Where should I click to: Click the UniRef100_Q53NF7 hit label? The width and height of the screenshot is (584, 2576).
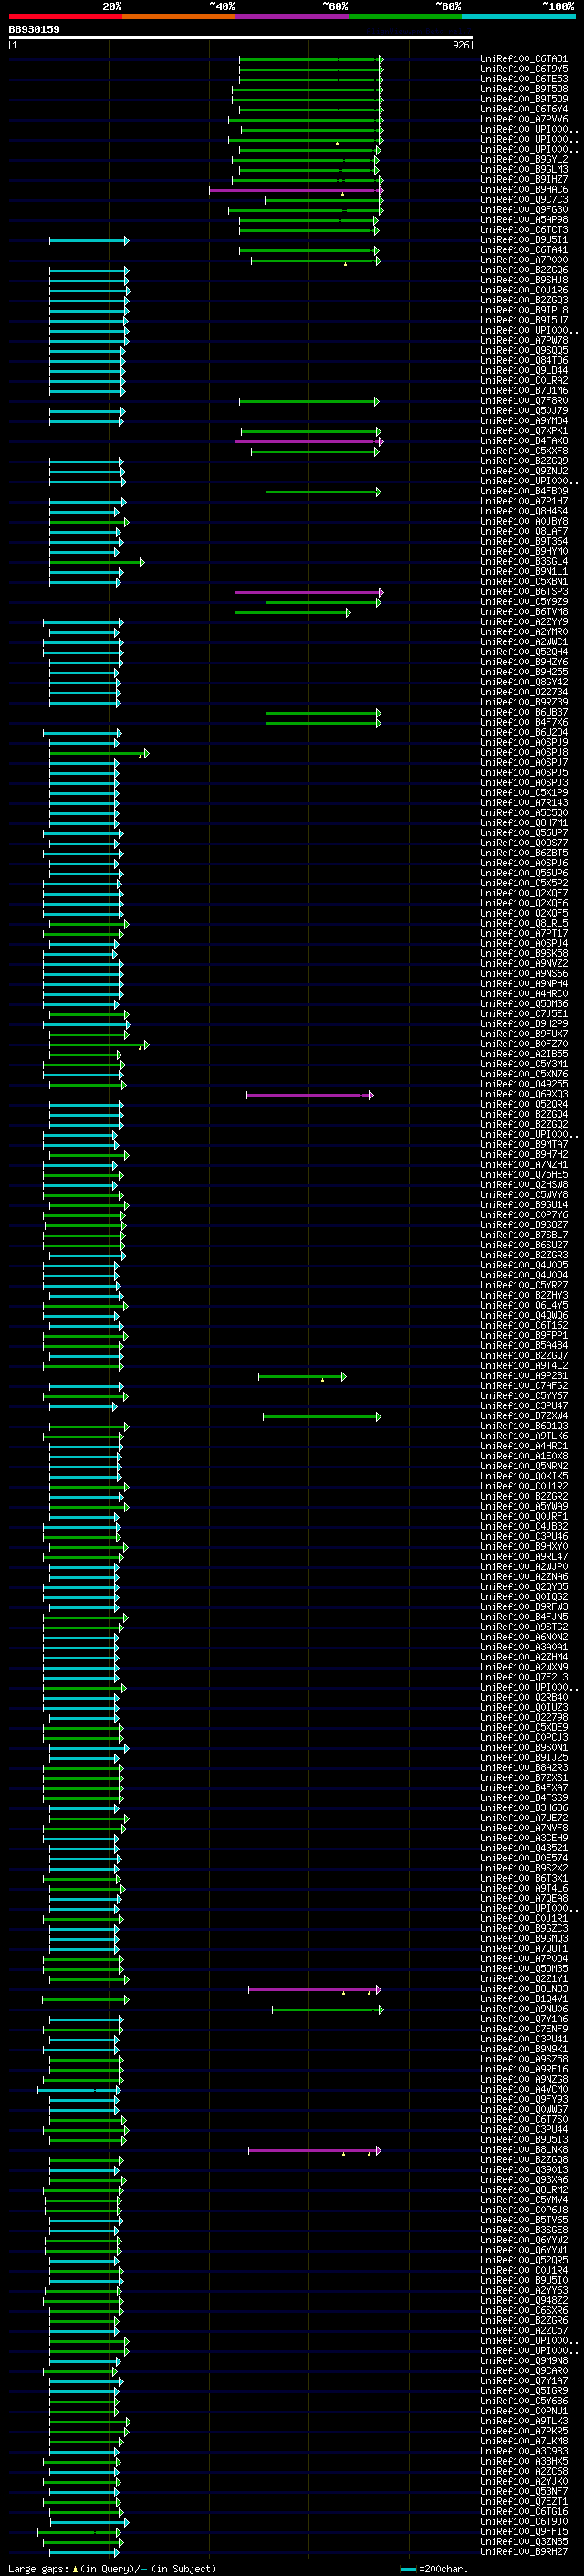point(523,2491)
